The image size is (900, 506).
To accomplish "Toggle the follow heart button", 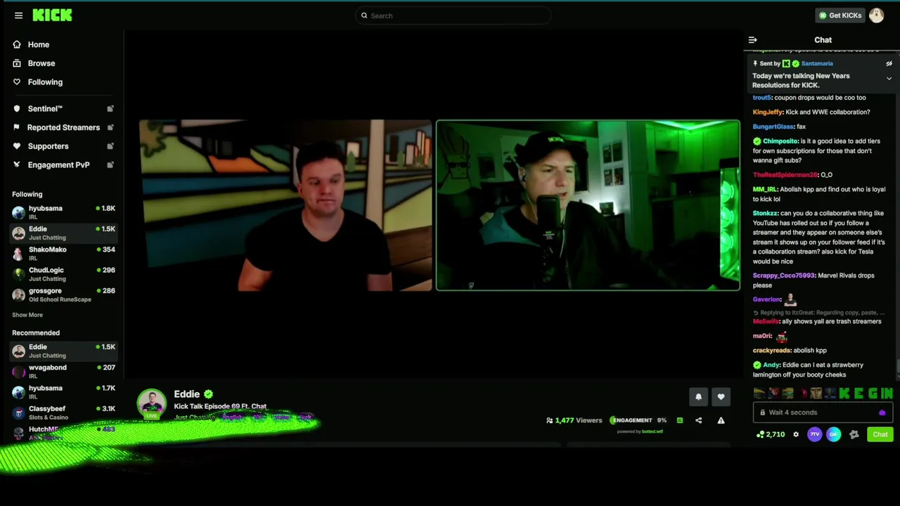I will pos(721,397).
